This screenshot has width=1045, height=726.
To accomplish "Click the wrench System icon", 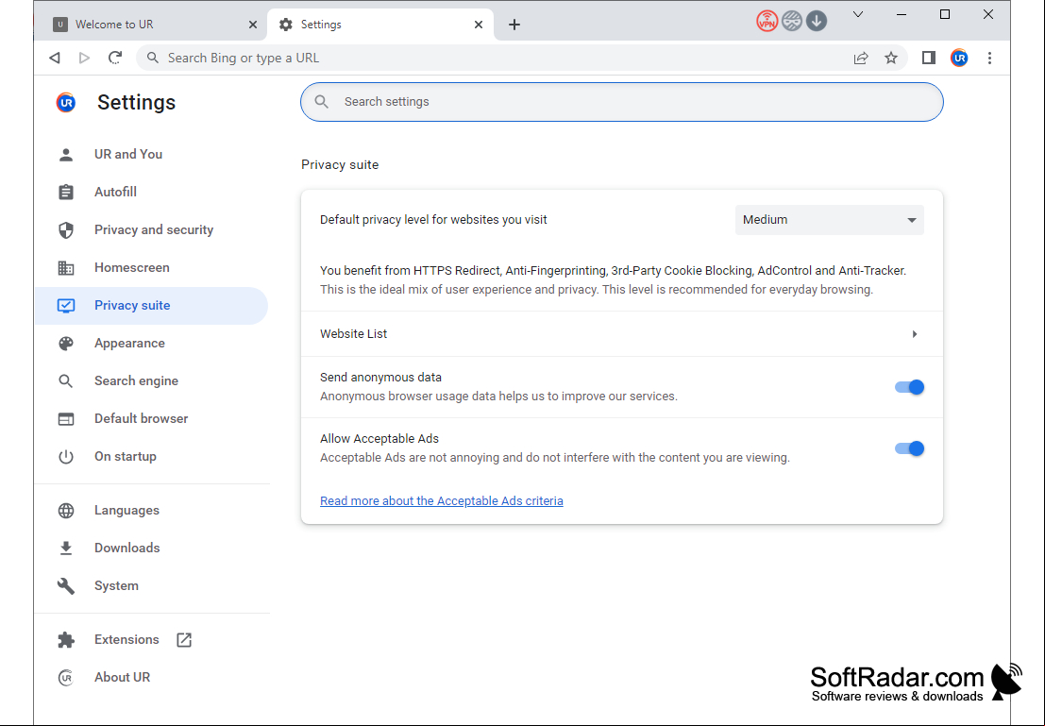I will [x=66, y=586].
